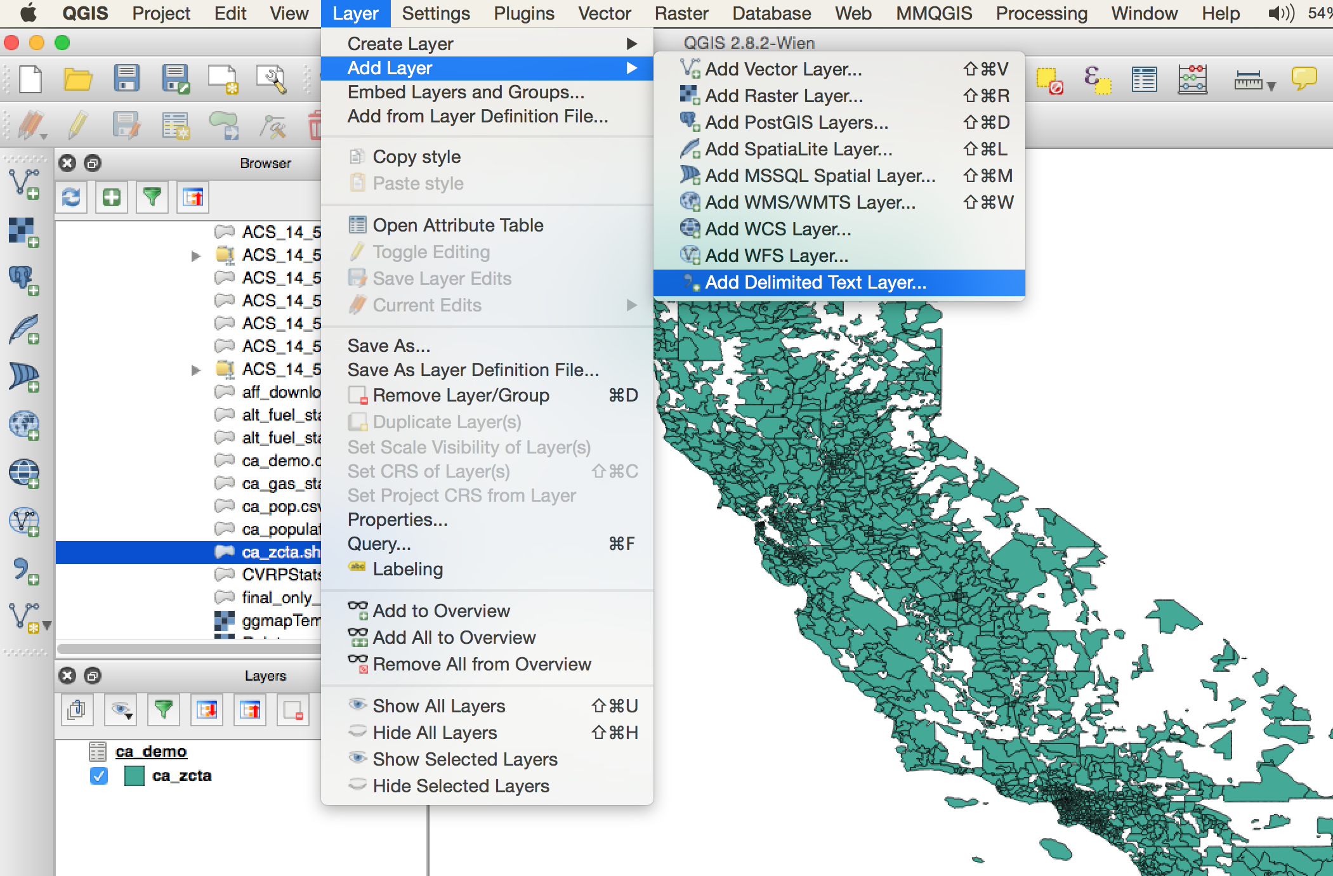Open the Vector menu in menu bar
This screenshot has width=1333, height=876.
point(604,13)
